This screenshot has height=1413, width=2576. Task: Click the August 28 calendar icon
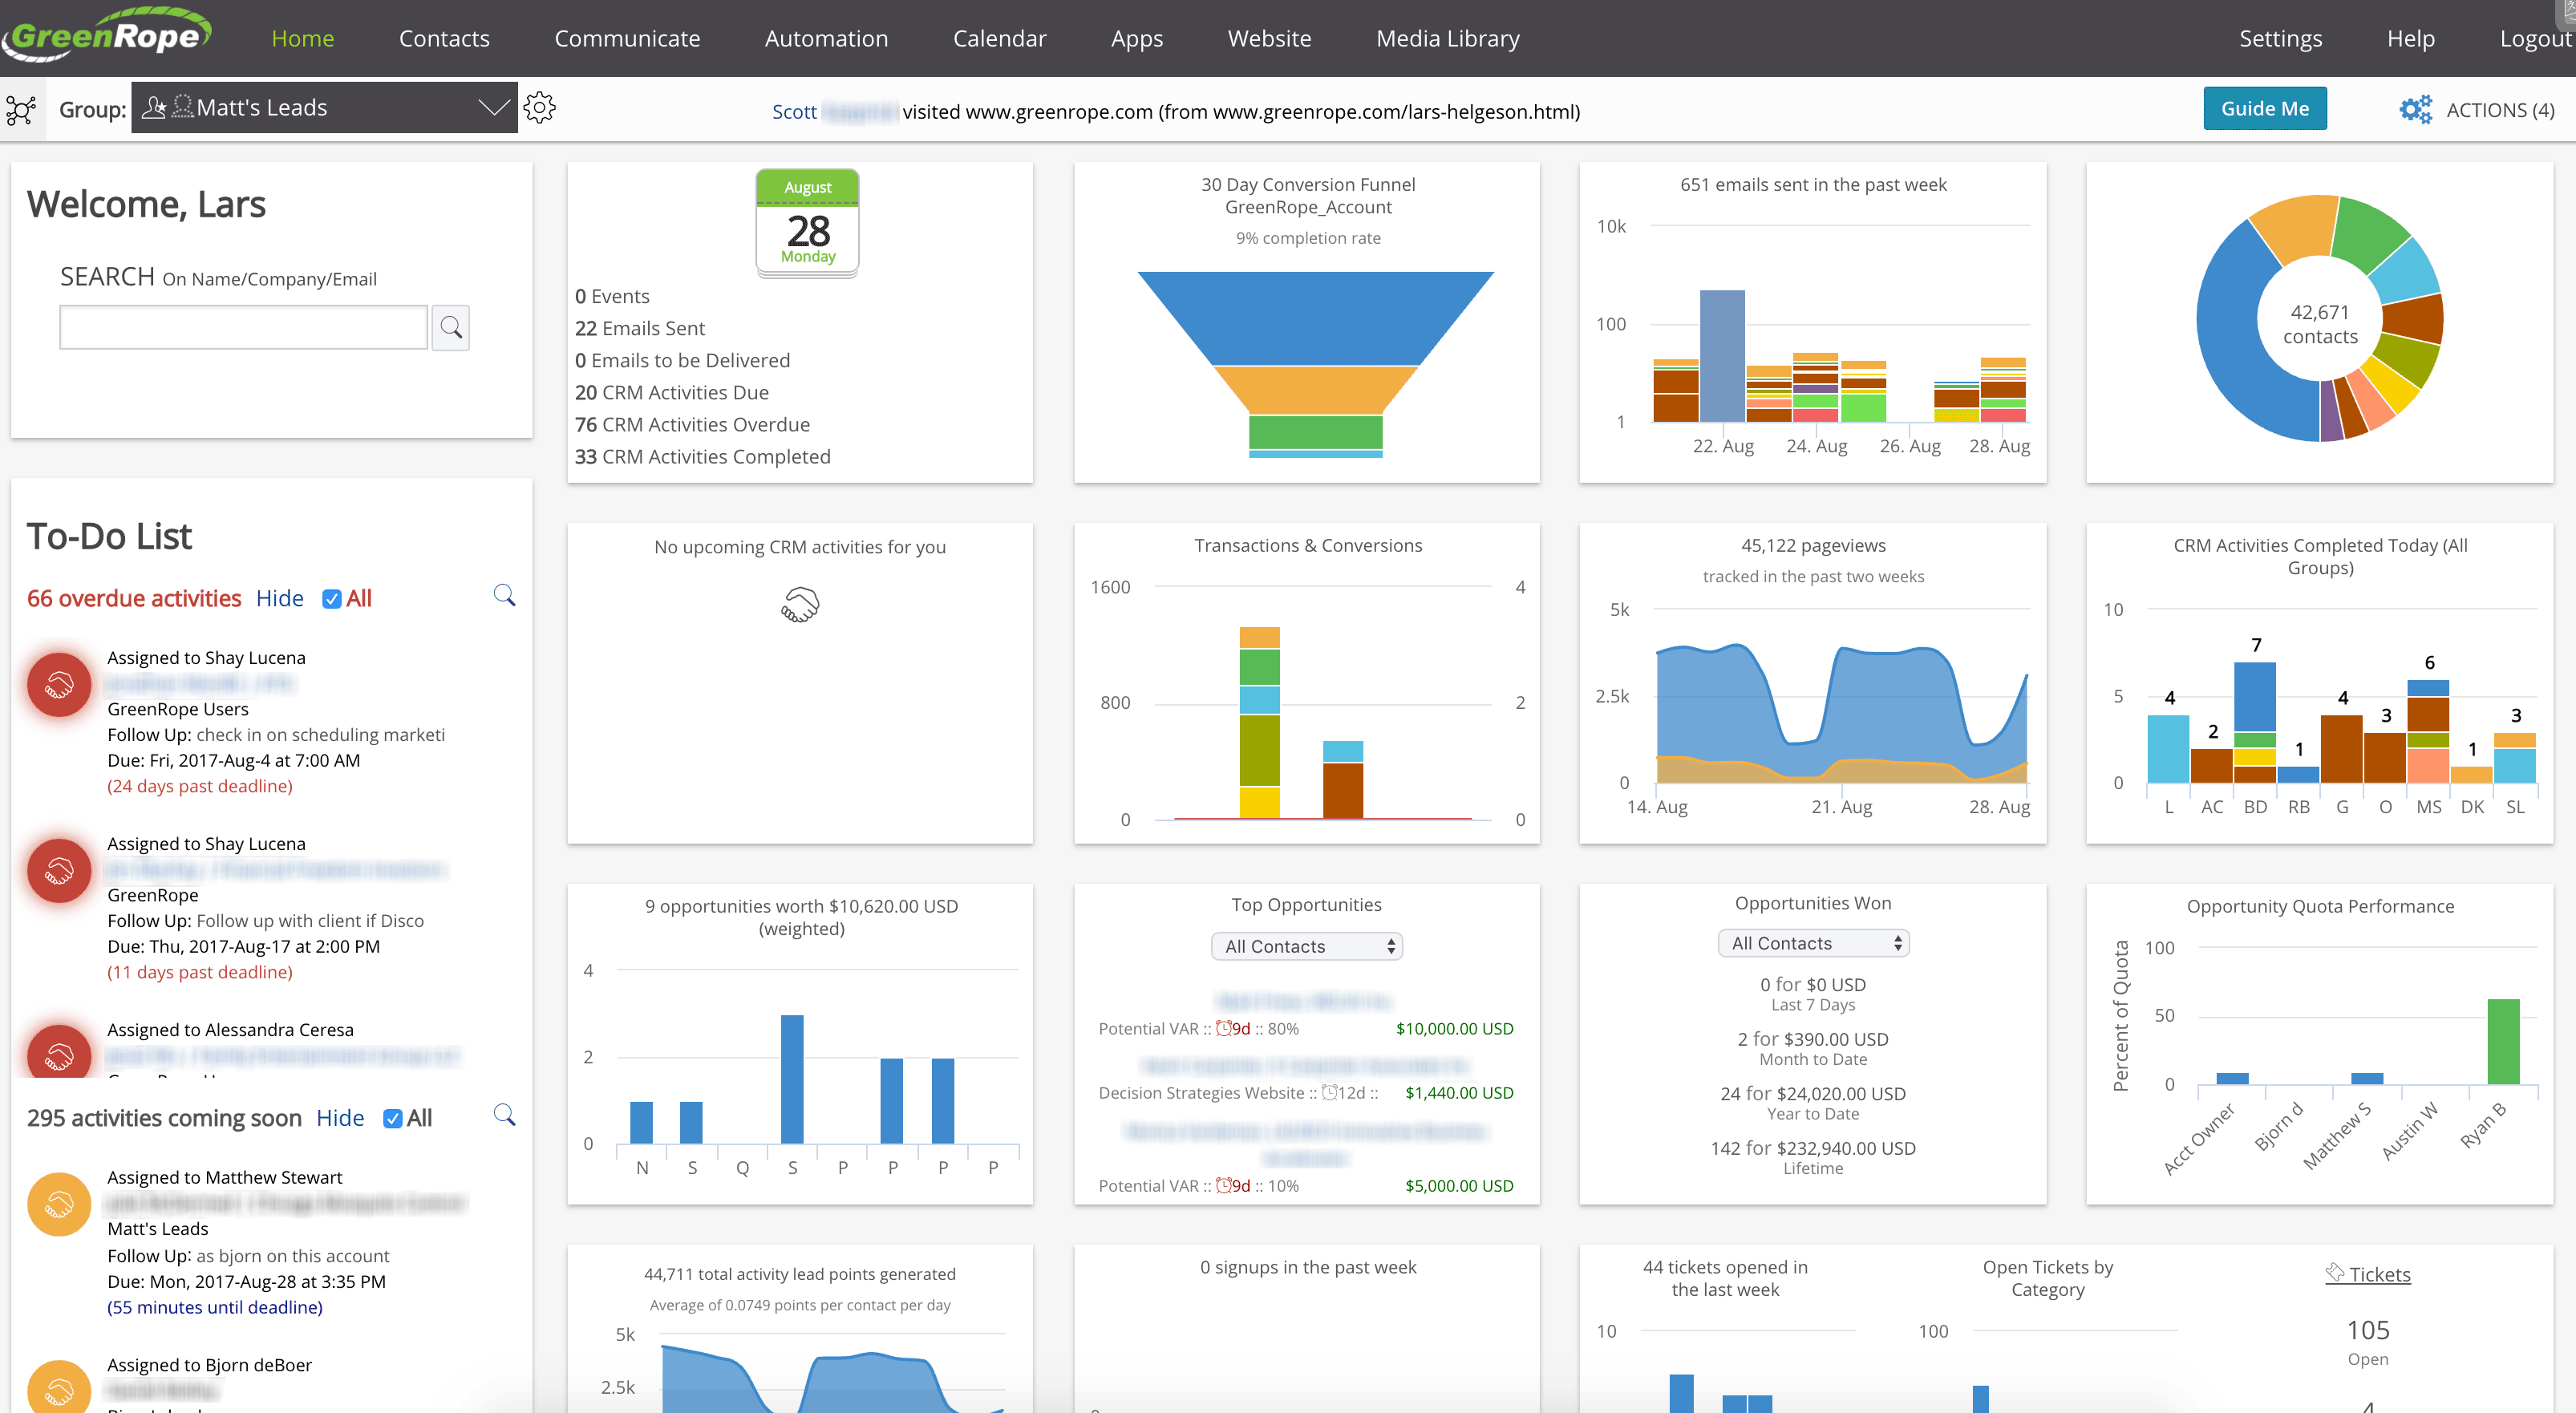(807, 222)
